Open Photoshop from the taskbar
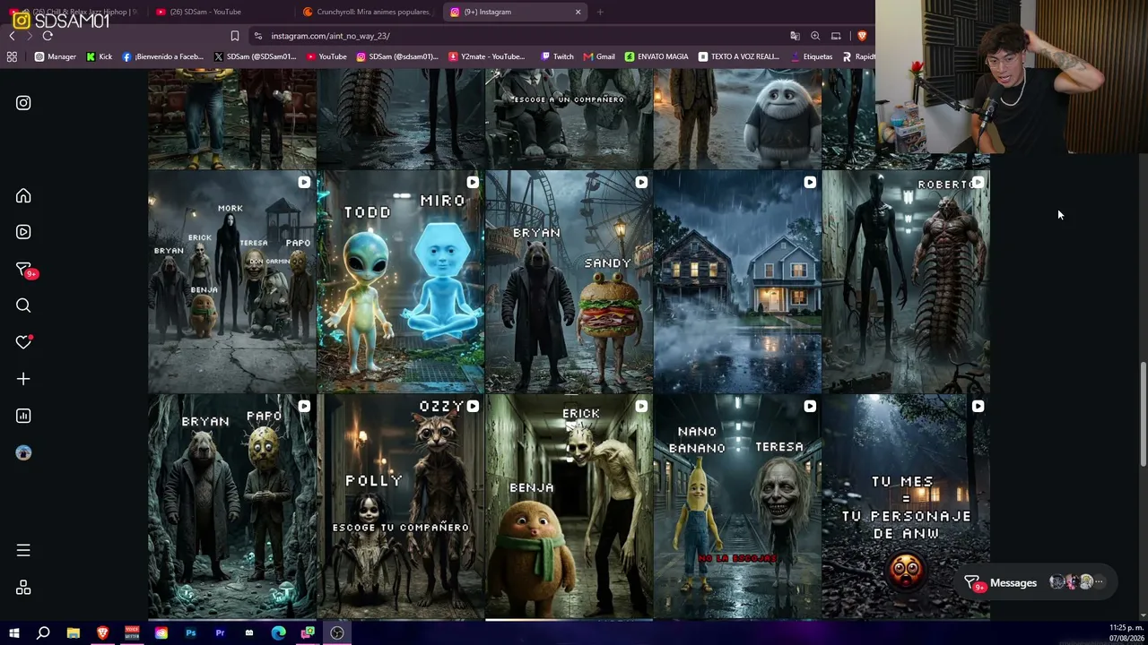Image resolution: width=1148 pixels, height=645 pixels. click(x=190, y=633)
